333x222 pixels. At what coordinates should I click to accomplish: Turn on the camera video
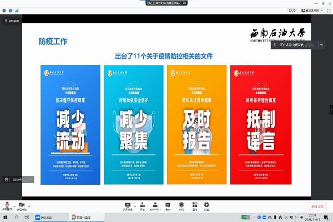point(21,205)
